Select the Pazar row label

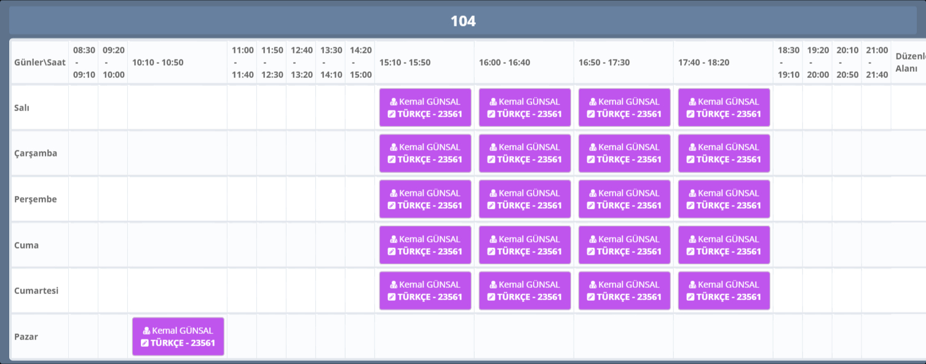click(26, 337)
